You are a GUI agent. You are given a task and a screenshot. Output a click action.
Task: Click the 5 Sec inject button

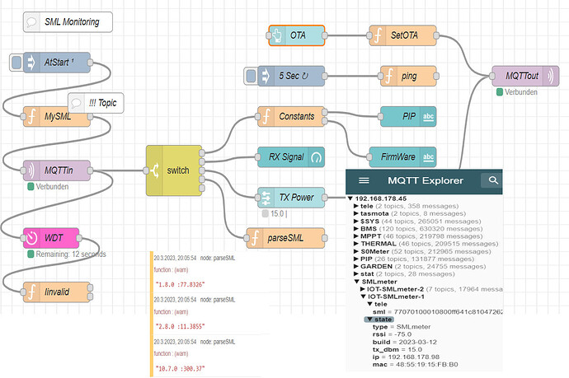click(x=251, y=76)
